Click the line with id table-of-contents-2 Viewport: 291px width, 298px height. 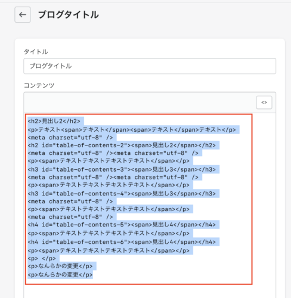pyautogui.click(x=122, y=145)
